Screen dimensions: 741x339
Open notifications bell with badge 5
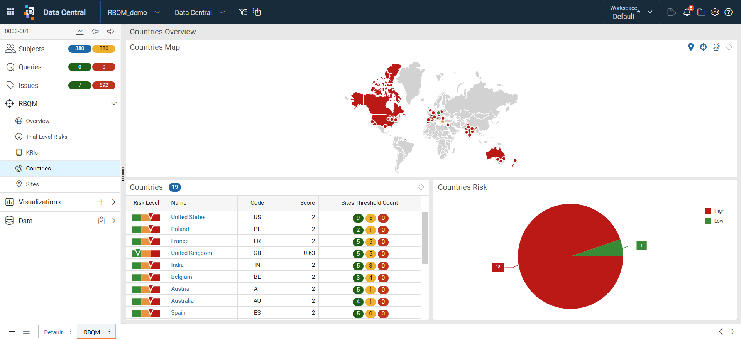point(687,12)
